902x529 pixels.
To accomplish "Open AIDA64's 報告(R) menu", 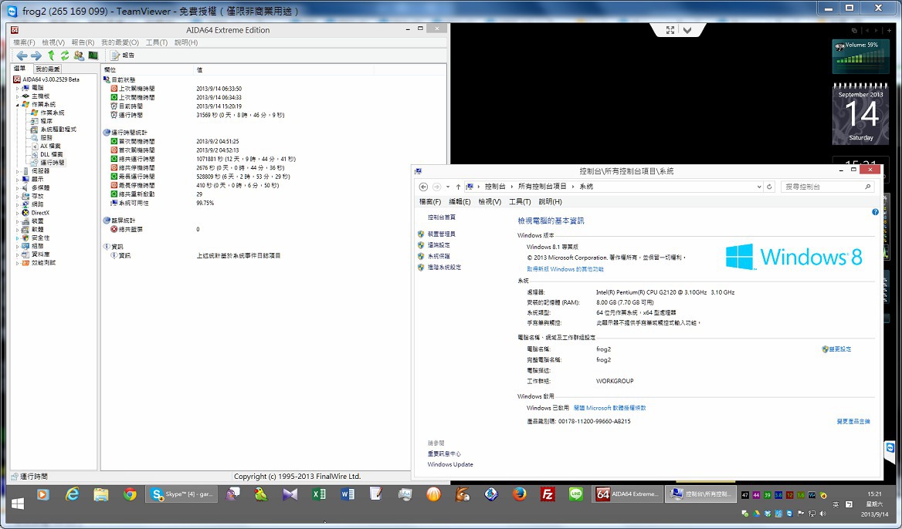I will (83, 42).
